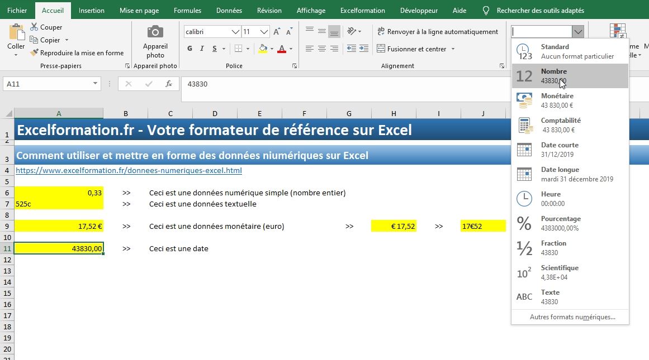The width and height of the screenshot is (649, 360).
Task: Apply Fusionner et centrer to the selection
Action: tap(414, 49)
